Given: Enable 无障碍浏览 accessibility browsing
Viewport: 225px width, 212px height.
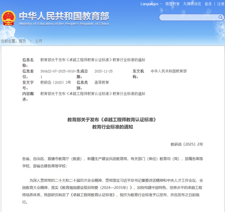Looking at the screenshot, I should point(192,4).
